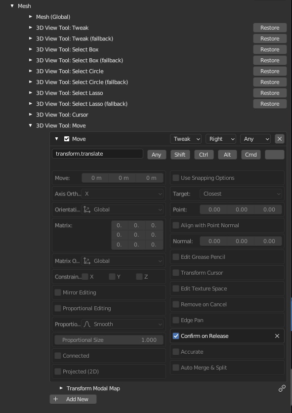Enable Proportional Editing checkbox
Viewport: 292px width, 413px height.
[58, 308]
